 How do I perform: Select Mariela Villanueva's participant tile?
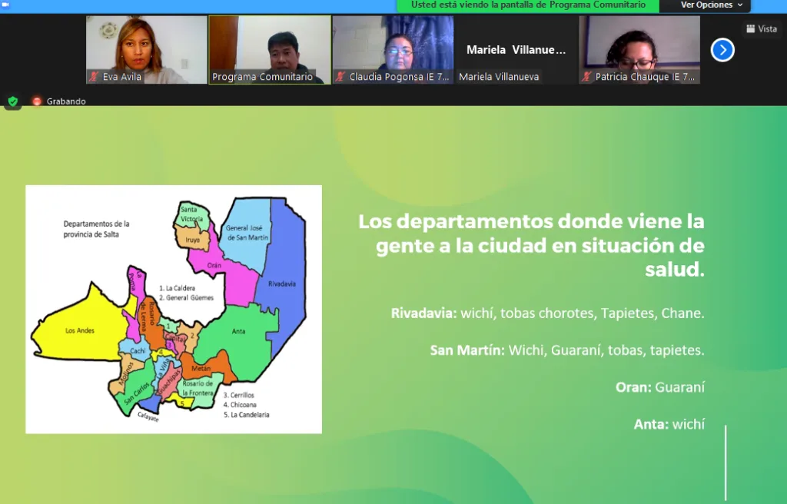(516, 50)
